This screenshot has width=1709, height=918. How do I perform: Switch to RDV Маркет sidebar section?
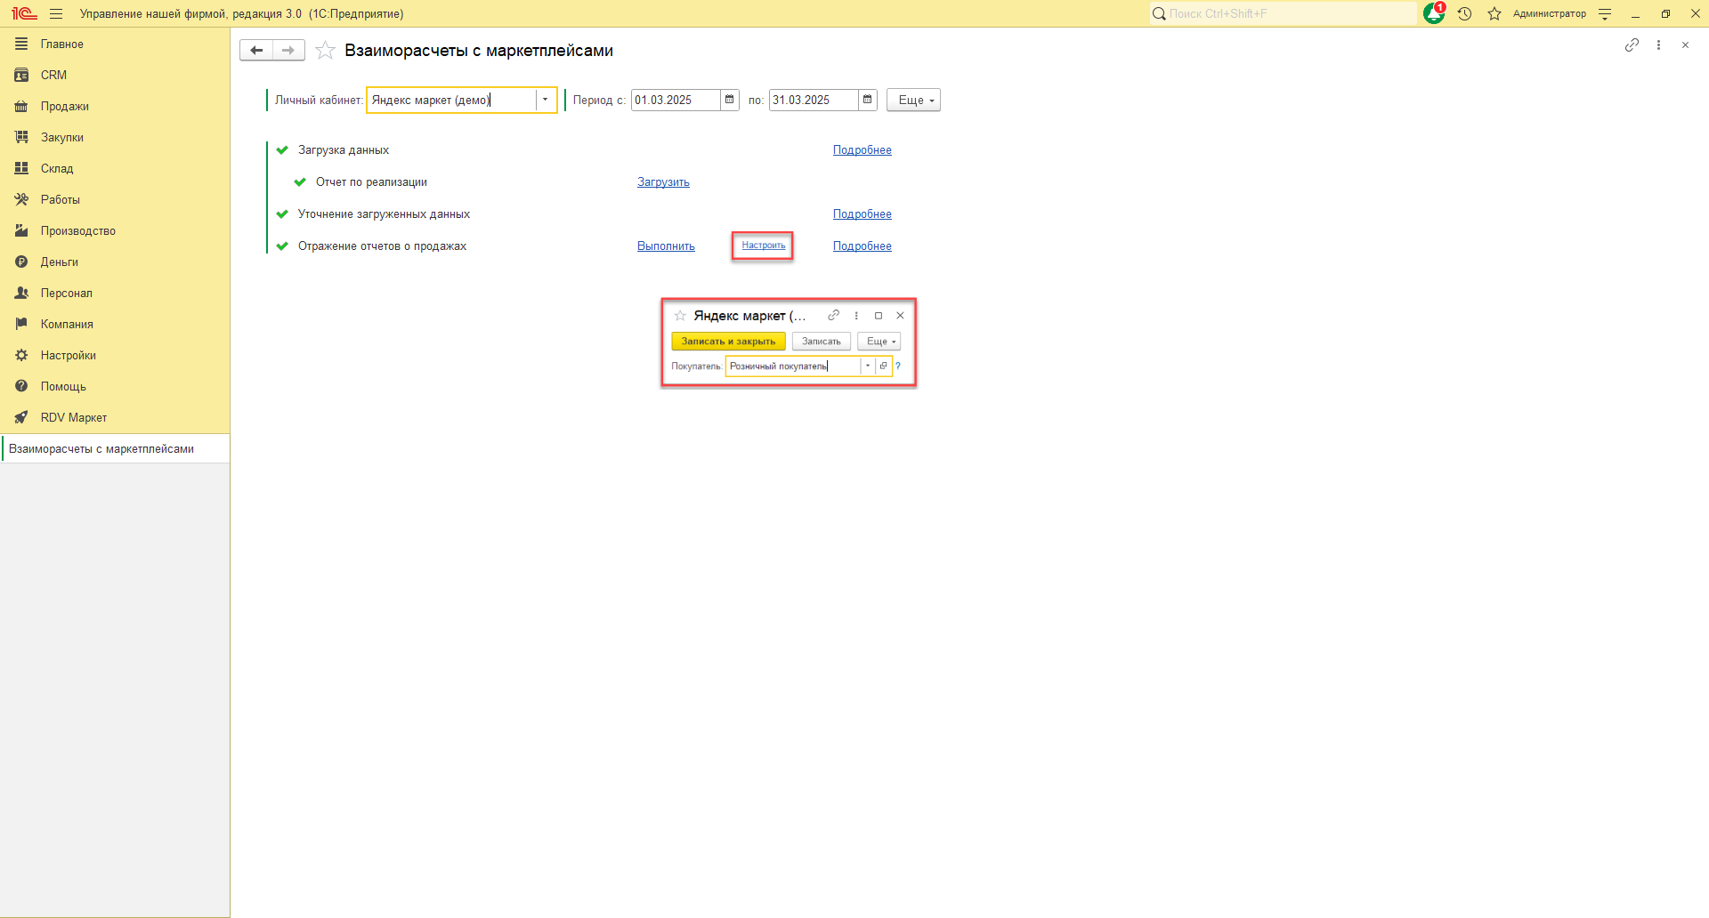(x=73, y=417)
